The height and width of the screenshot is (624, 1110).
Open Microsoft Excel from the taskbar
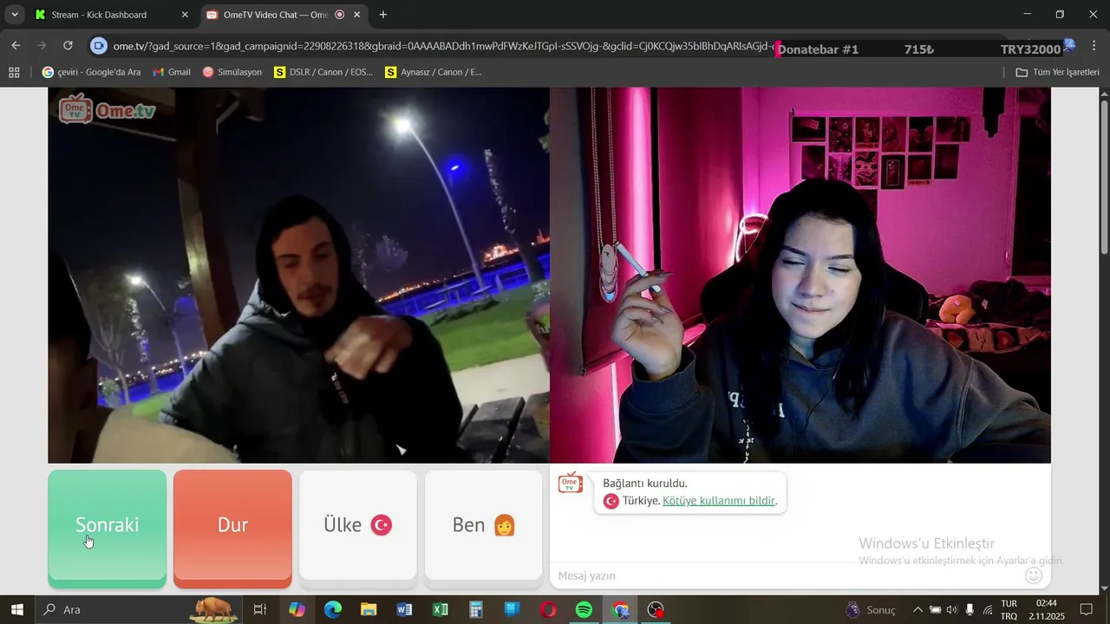[x=440, y=609]
